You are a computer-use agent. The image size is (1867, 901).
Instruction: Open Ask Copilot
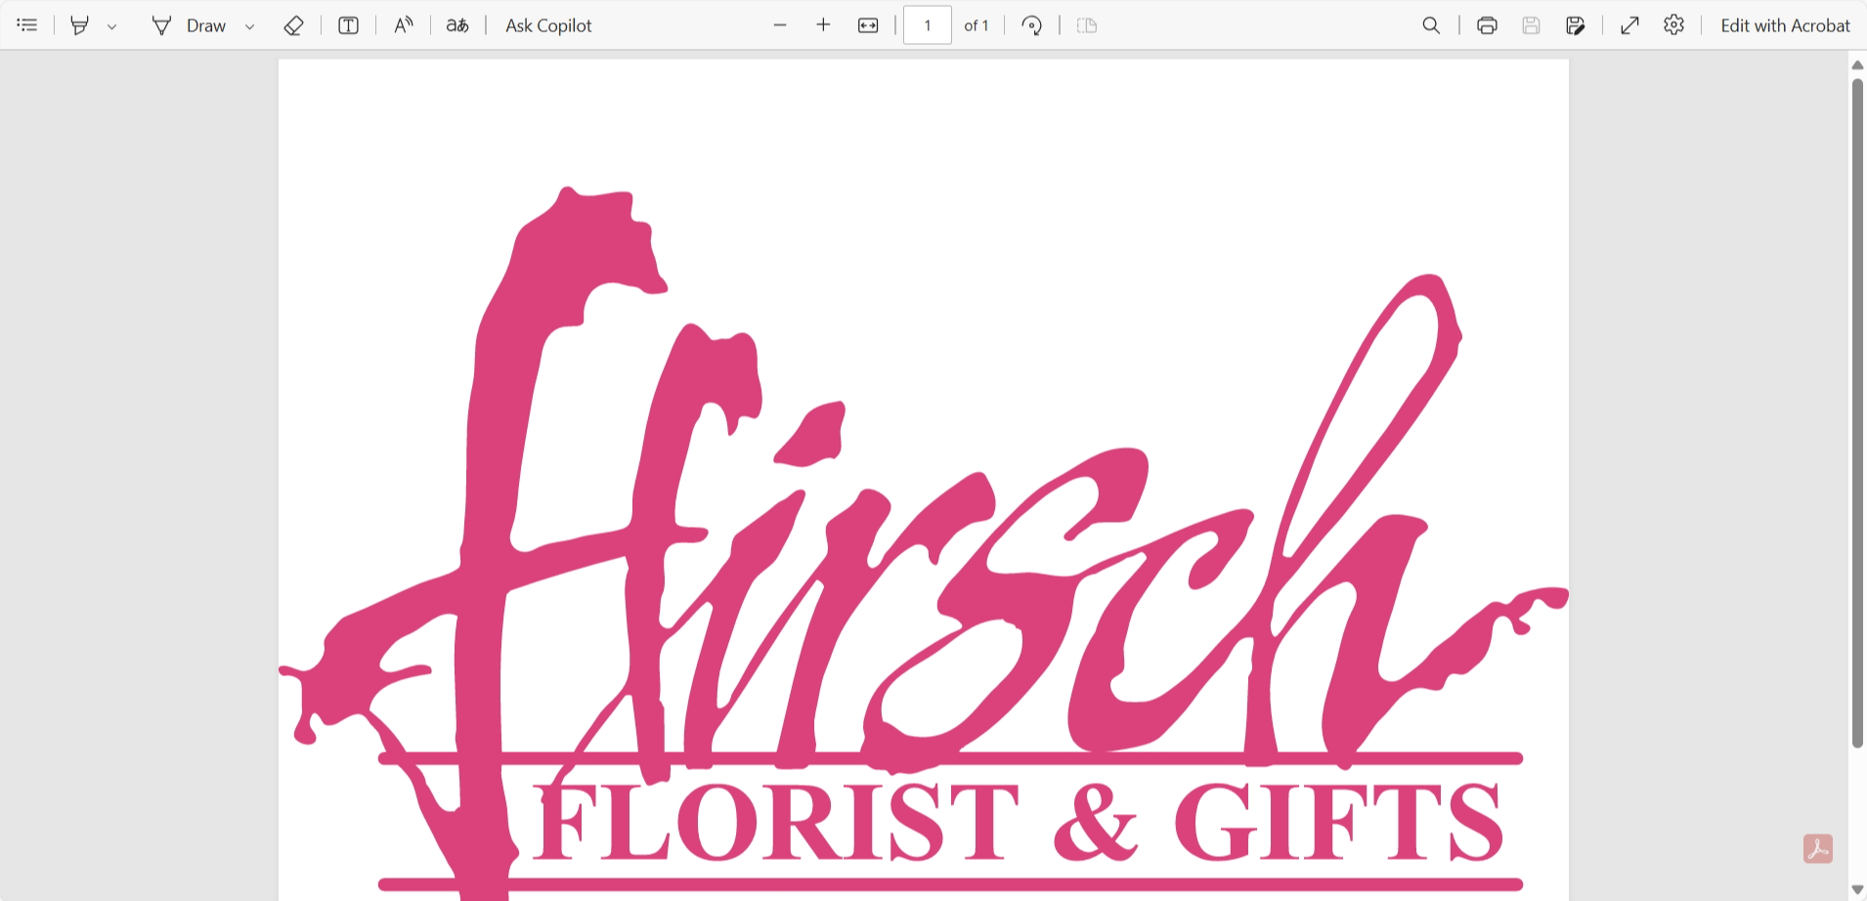[x=548, y=25]
